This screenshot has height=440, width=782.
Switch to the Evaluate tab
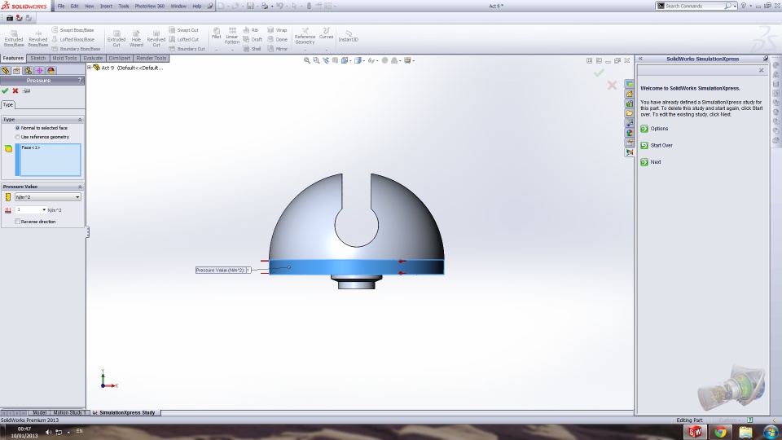93,59
